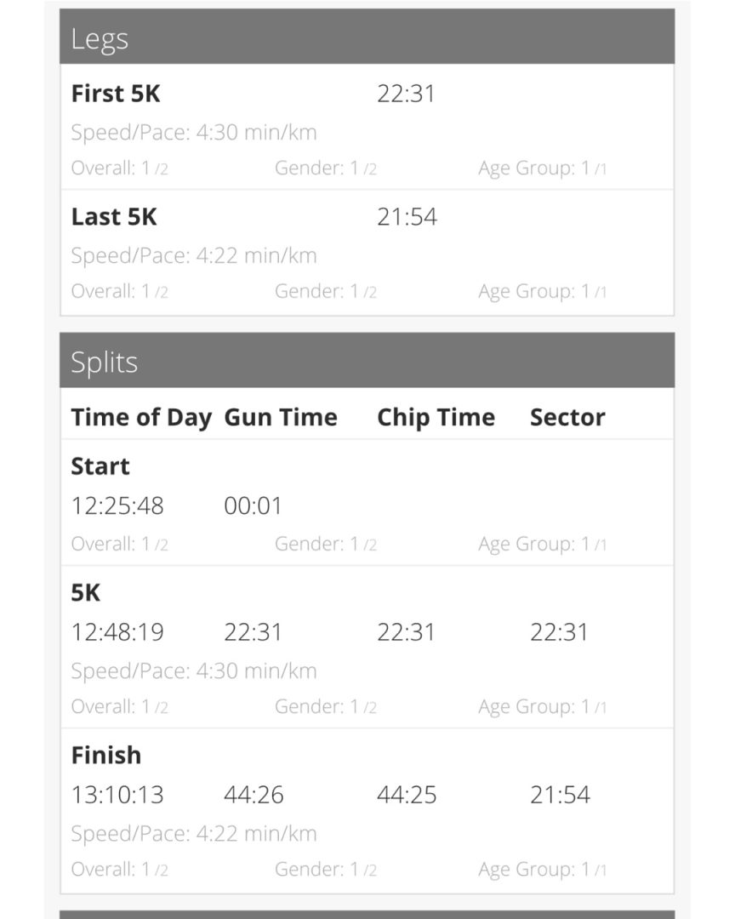Select the Finish split row label
735x919 pixels.
click(106, 756)
